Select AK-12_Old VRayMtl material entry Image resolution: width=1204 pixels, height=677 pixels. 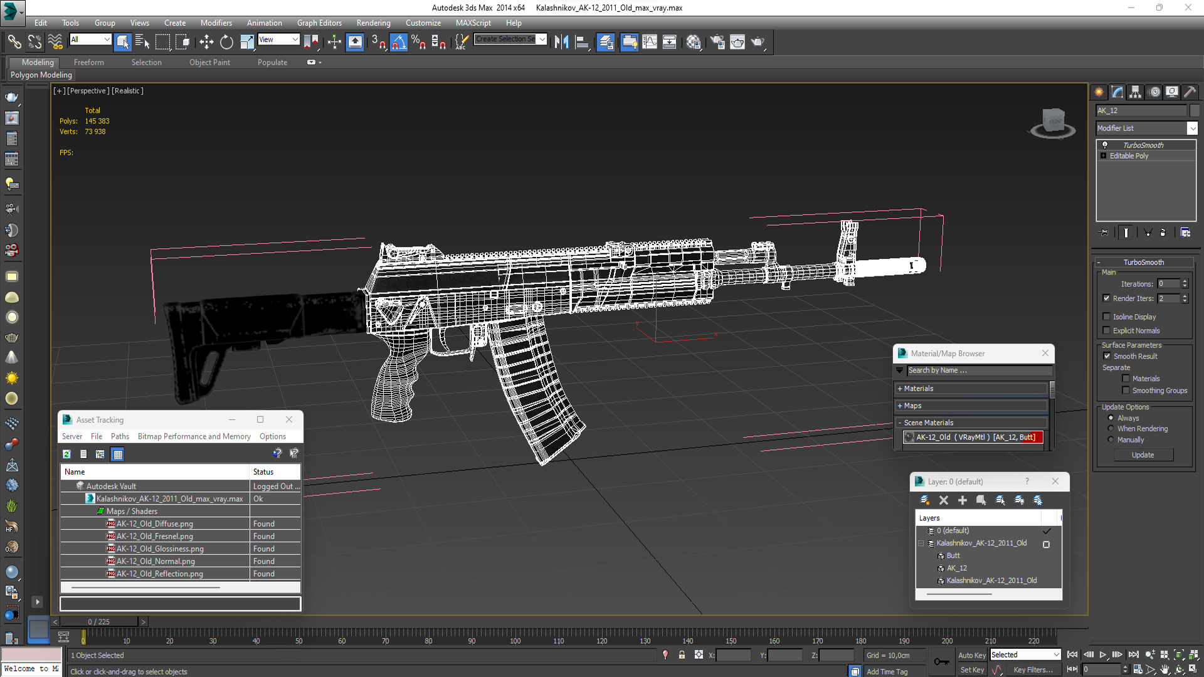(973, 438)
